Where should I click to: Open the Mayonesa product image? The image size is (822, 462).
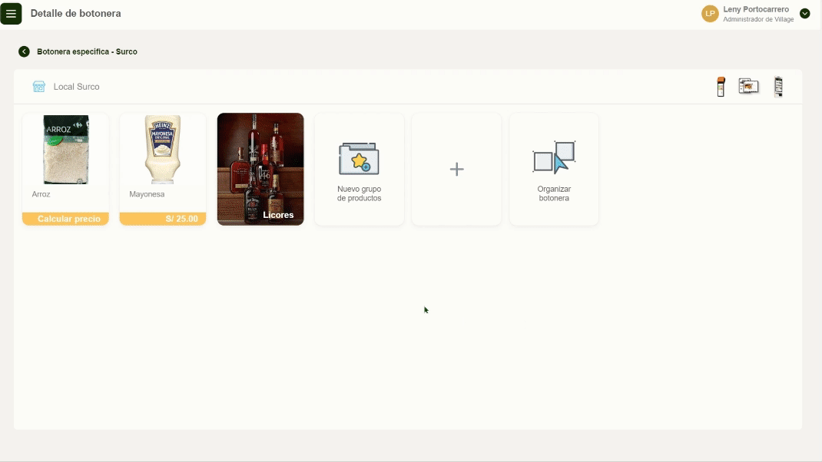[x=163, y=150]
